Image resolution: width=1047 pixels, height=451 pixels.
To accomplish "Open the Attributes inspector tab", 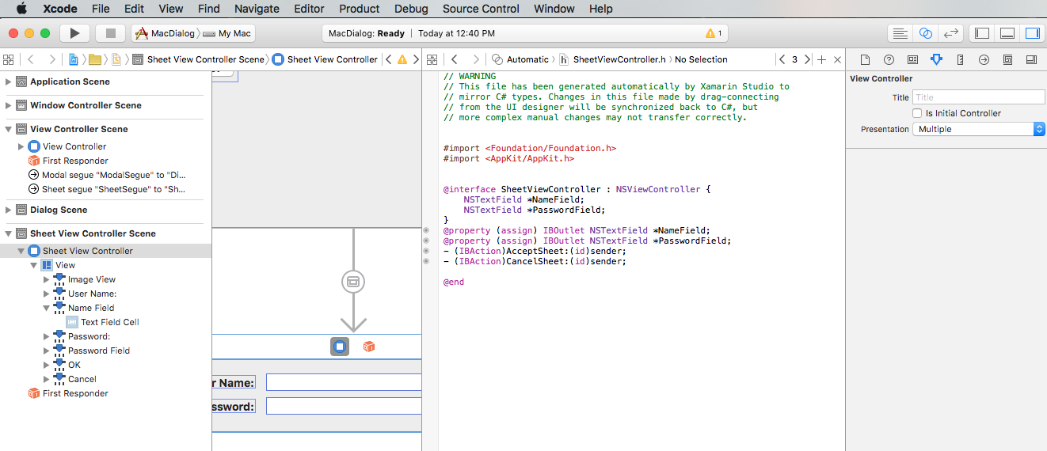I will (x=936, y=59).
